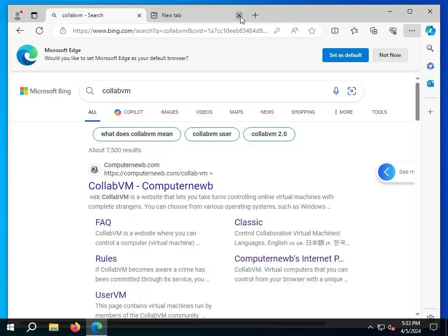Open taskbar search magnifier
448x336 pixels.
pos(31,327)
